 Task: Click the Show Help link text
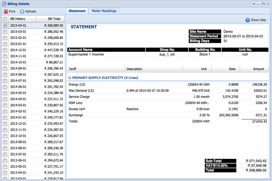[x=258, y=20]
